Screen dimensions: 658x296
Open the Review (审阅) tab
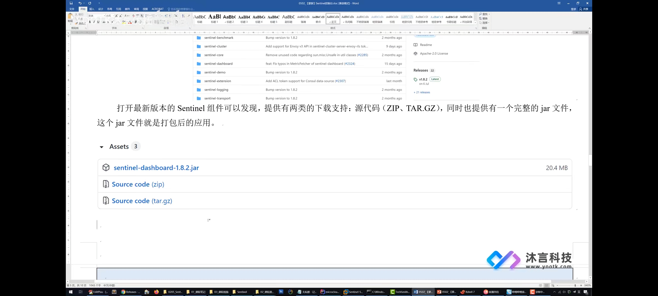click(x=136, y=9)
